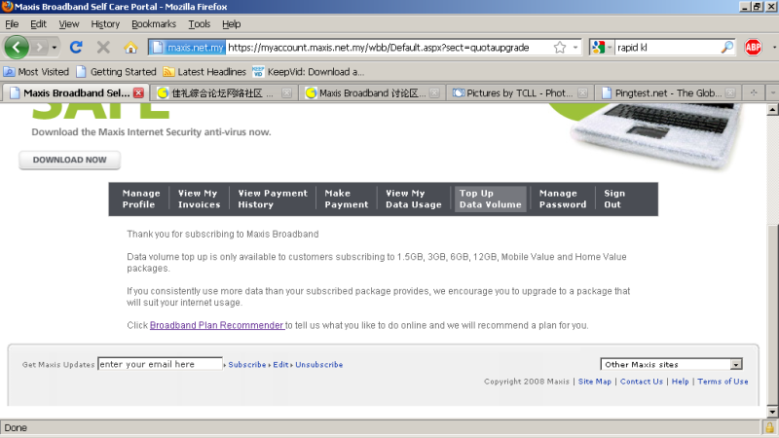Screen dimensions: 779x438
Task: Click the scrollbar up arrow
Action: click(x=772, y=109)
